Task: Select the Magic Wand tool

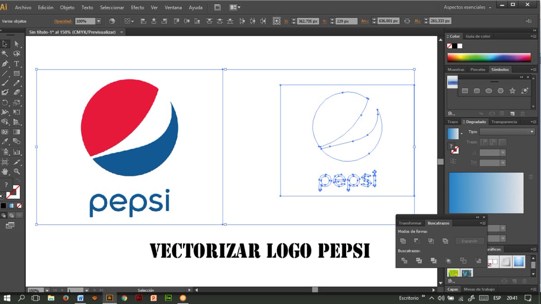Action: coord(5,54)
